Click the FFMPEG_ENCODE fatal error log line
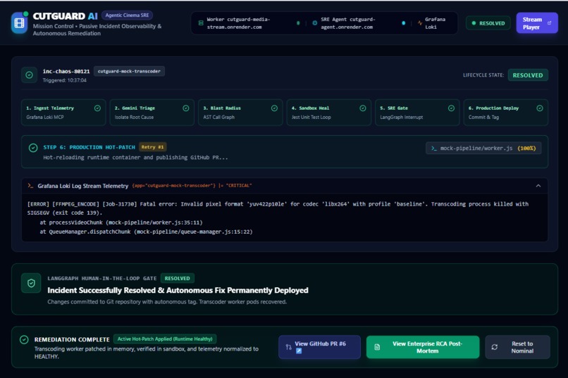 coord(278,208)
